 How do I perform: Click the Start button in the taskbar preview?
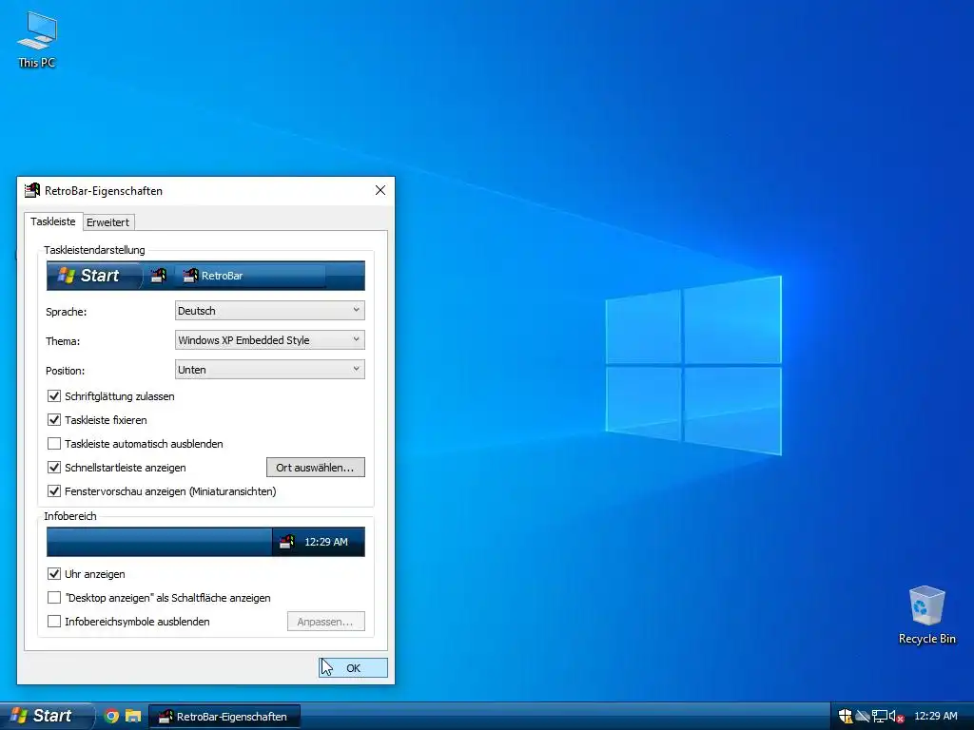click(x=93, y=276)
